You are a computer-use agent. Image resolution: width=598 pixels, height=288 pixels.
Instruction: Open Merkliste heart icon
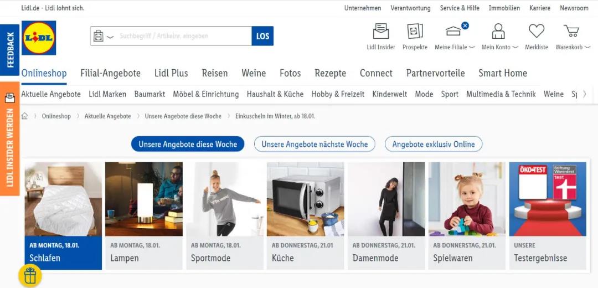point(536,31)
